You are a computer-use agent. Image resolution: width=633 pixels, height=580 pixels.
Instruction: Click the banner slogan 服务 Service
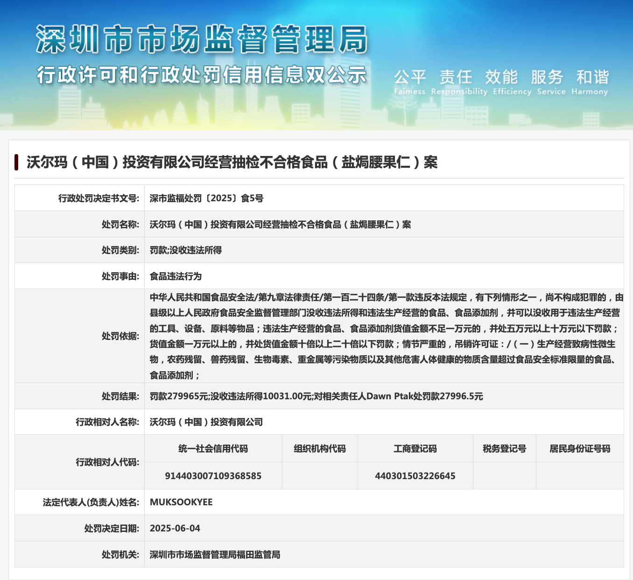(x=551, y=82)
